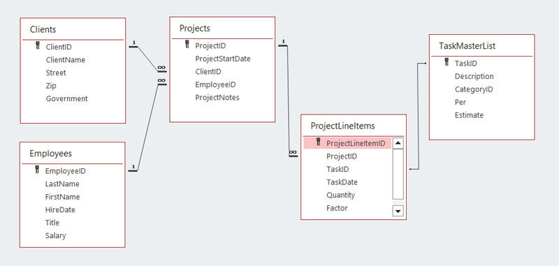
Task: Click the primary key icon next to TaskID in TaskMasterList
Action: tap(447, 62)
